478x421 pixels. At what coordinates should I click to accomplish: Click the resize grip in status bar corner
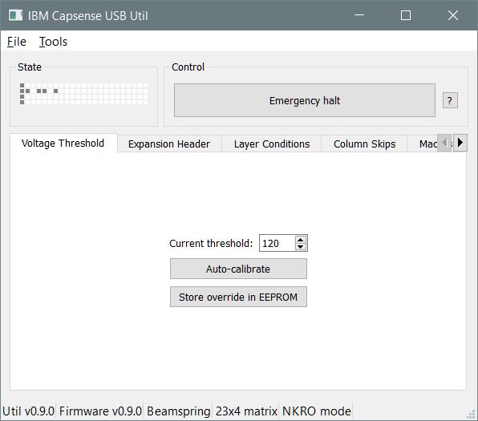pos(472,415)
